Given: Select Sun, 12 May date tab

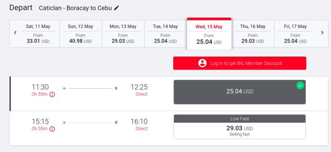Looking at the screenshot, I should [x=81, y=34].
